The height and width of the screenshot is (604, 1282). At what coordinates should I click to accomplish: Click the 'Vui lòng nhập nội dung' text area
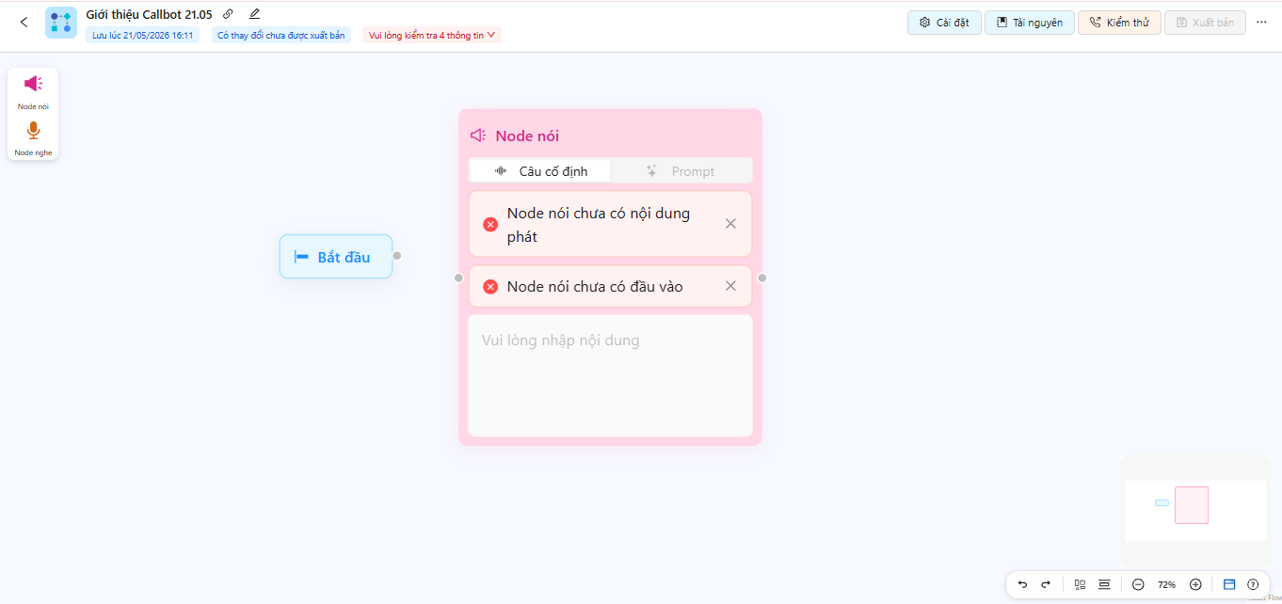[610, 375]
